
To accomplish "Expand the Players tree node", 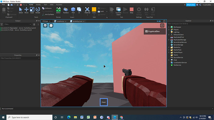I will [169, 29].
